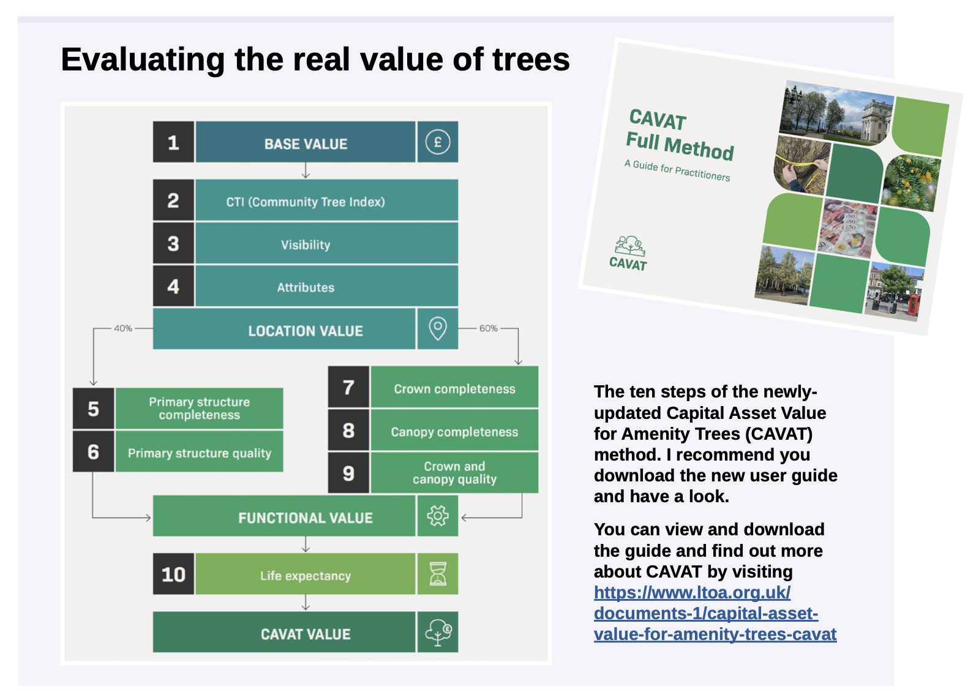The height and width of the screenshot is (697, 976).
Task: Click the Canopy completeness step
Action: pyautogui.click(x=454, y=431)
